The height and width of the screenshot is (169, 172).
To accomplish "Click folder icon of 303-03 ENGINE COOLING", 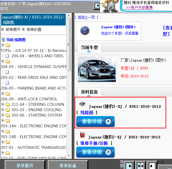I will (x=8, y=110).
